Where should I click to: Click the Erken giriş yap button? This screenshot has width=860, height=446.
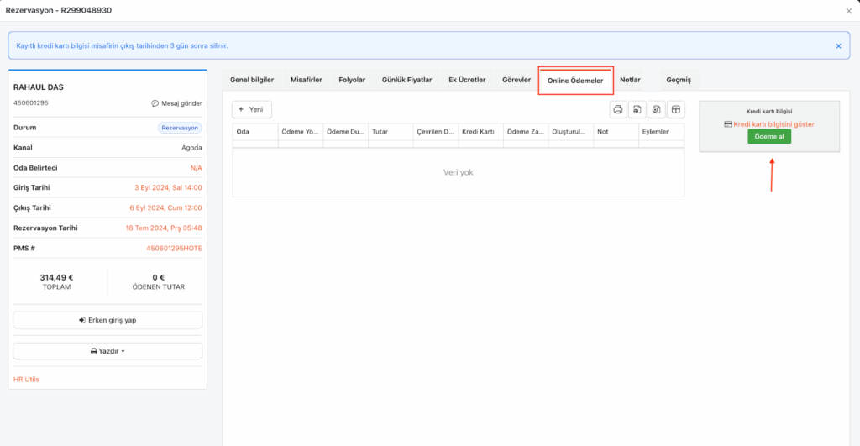(x=107, y=320)
